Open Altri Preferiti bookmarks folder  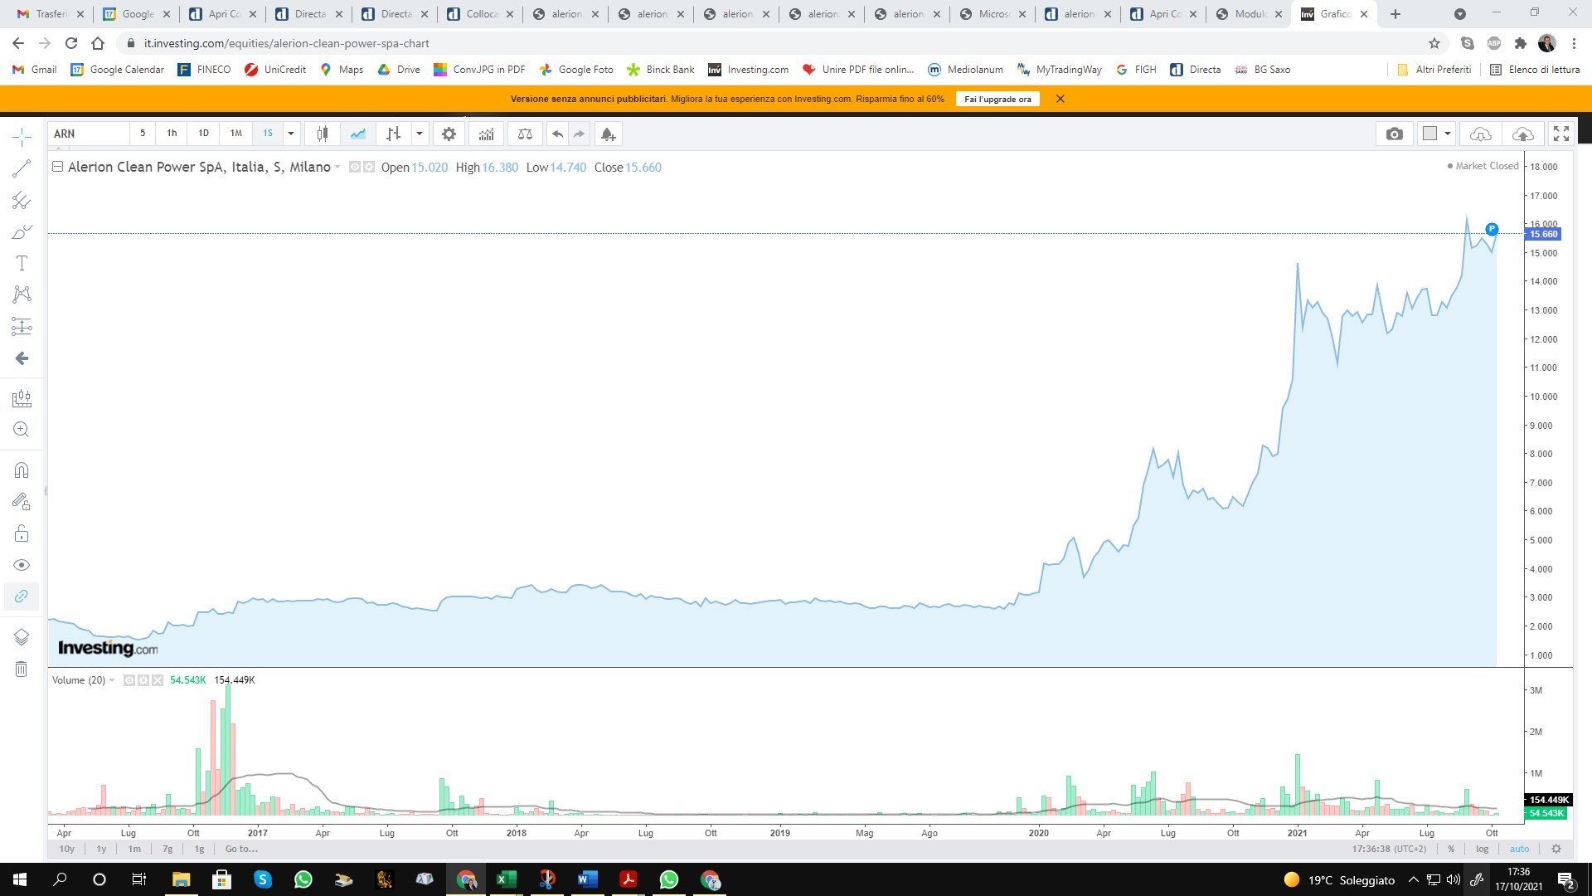(1434, 70)
